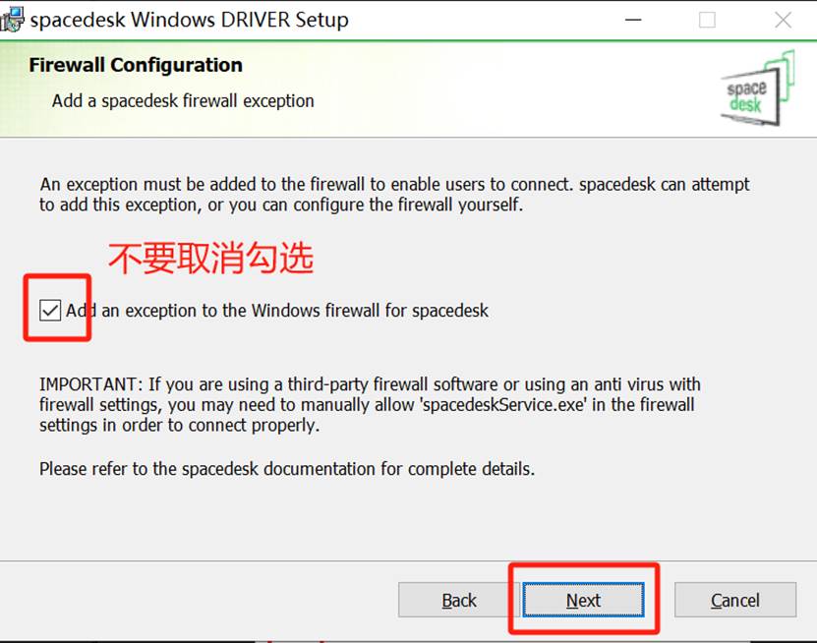This screenshot has width=817, height=643.
Task: Click the green gradient header banner
Action: click(x=409, y=89)
